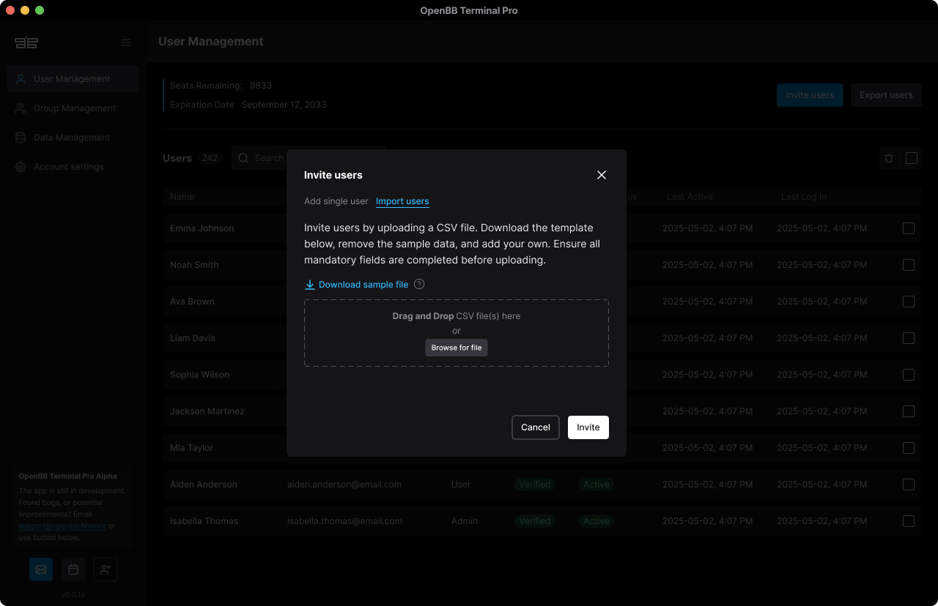This screenshot has width=938, height=606.
Task: Check the Jackson Martinez row checkbox
Action: point(909,411)
